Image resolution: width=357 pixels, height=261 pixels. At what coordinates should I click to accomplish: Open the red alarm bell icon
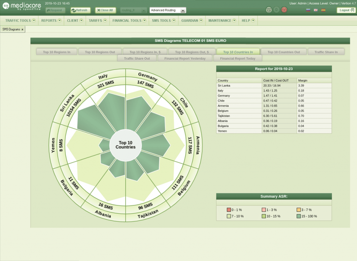tap(284, 10)
